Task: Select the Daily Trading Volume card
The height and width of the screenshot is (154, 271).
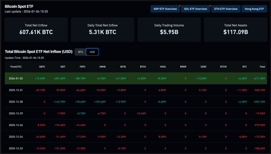Action: pos(169,30)
